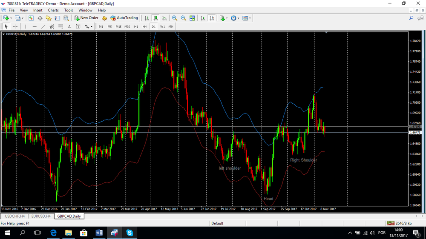This screenshot has height=239, width=426.
Task: Switch timeframe to MN
Action: [171, 27]
